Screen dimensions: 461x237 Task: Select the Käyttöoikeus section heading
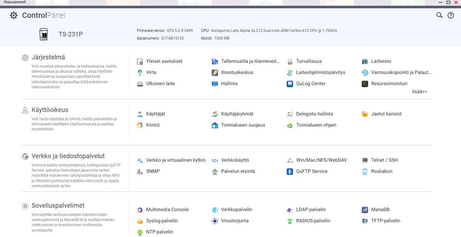point(50,110)
